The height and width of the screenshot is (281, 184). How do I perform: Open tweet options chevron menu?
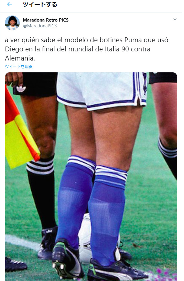tap(175, 19)
